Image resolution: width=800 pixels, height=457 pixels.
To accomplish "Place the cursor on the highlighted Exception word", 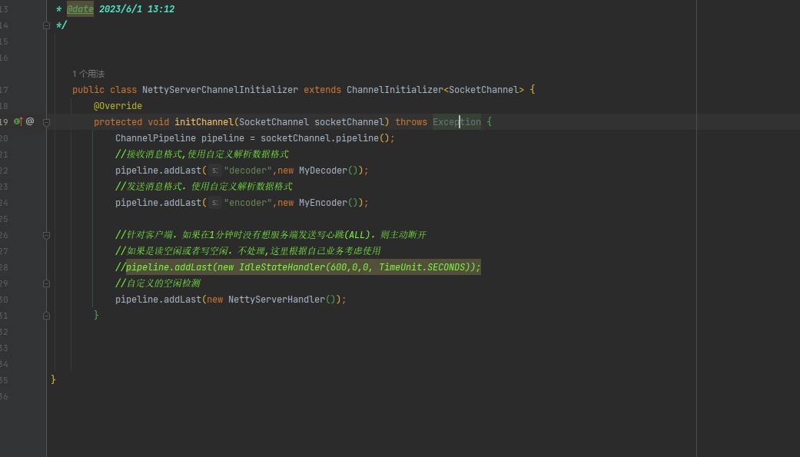I will coord(456,121).
